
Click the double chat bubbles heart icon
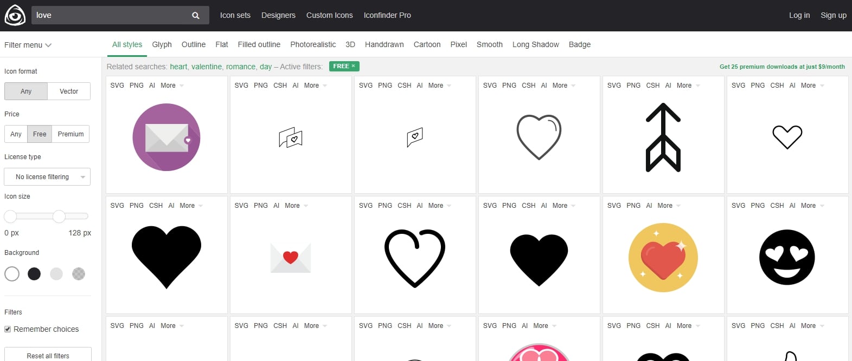(x=291, y=137)
